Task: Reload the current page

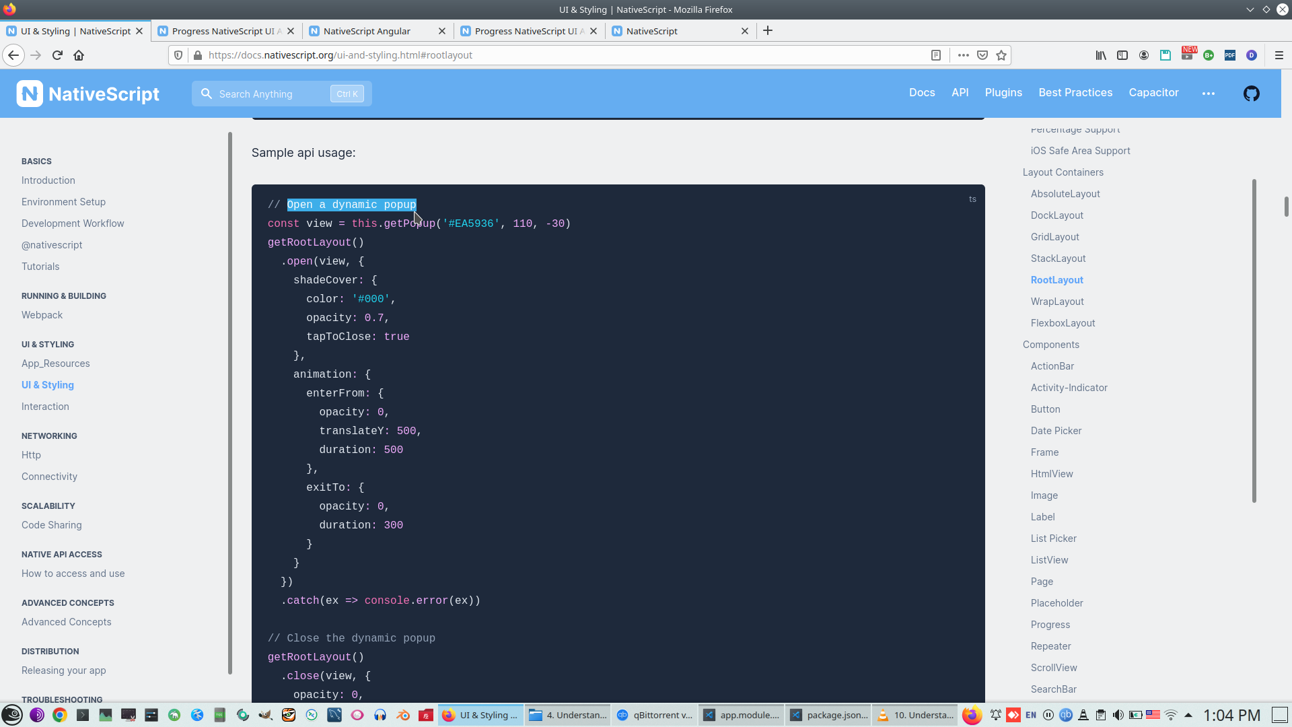Action: [x=57, y=55]
